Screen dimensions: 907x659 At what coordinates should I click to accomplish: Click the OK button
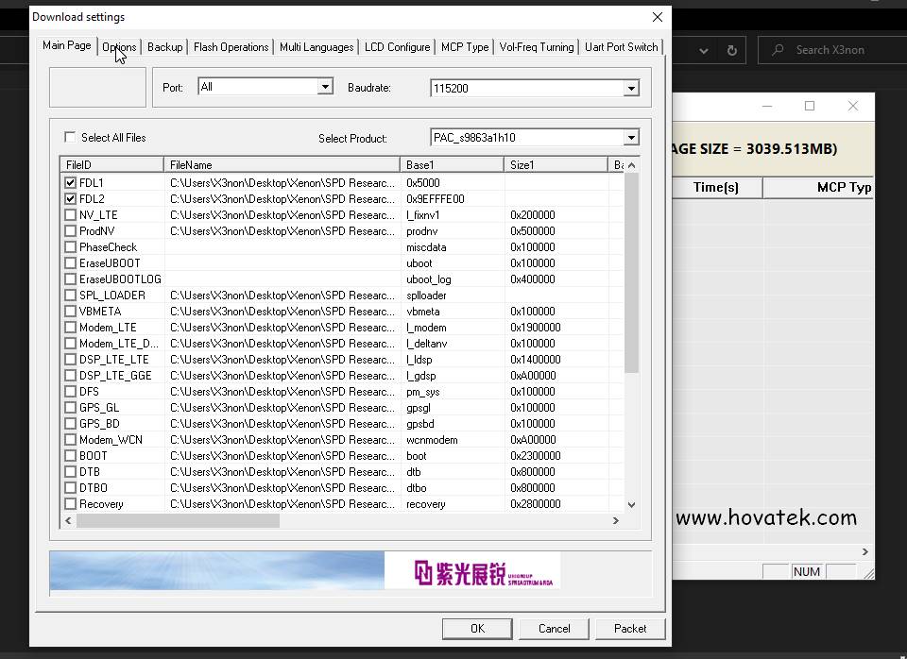477,628
